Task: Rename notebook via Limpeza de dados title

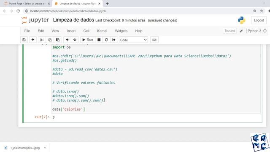Action: click(73, 20)
